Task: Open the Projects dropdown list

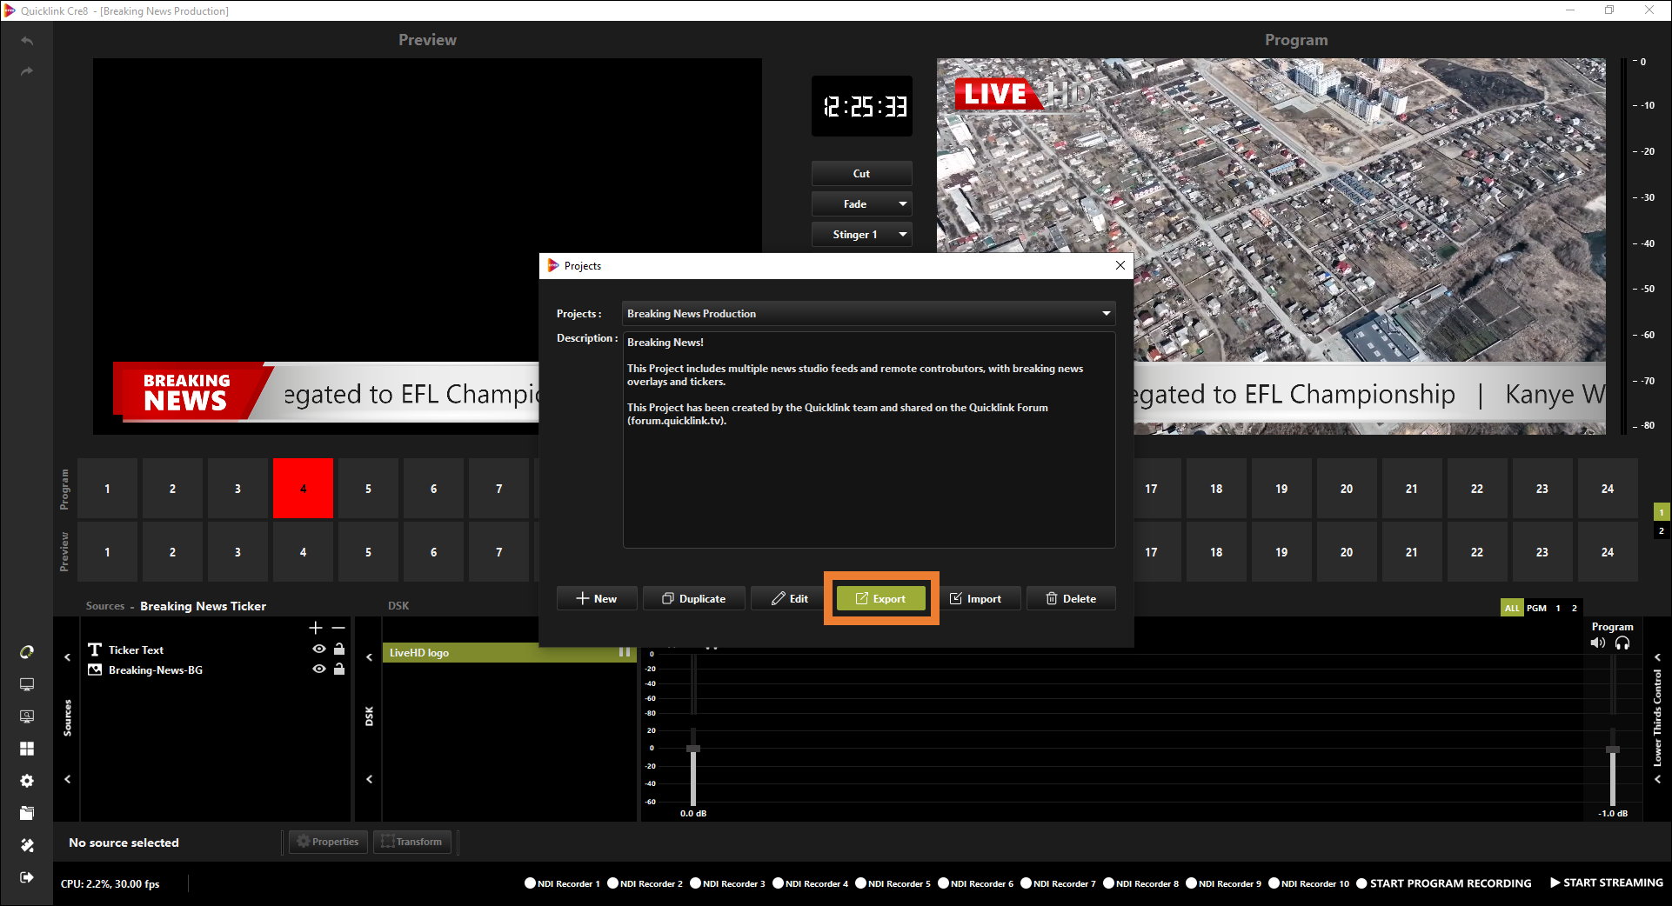Action: click(1106, 314)
